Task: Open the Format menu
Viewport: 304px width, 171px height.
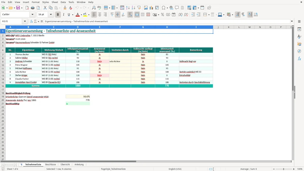Action: tap(36, 2)
